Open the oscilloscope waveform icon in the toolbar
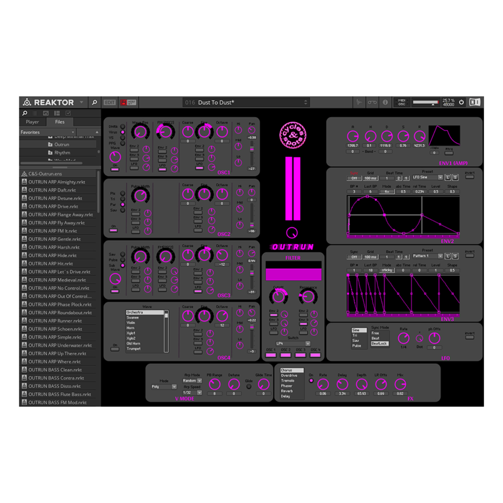Screen dimensions: 503x503 tap(359, 102)
